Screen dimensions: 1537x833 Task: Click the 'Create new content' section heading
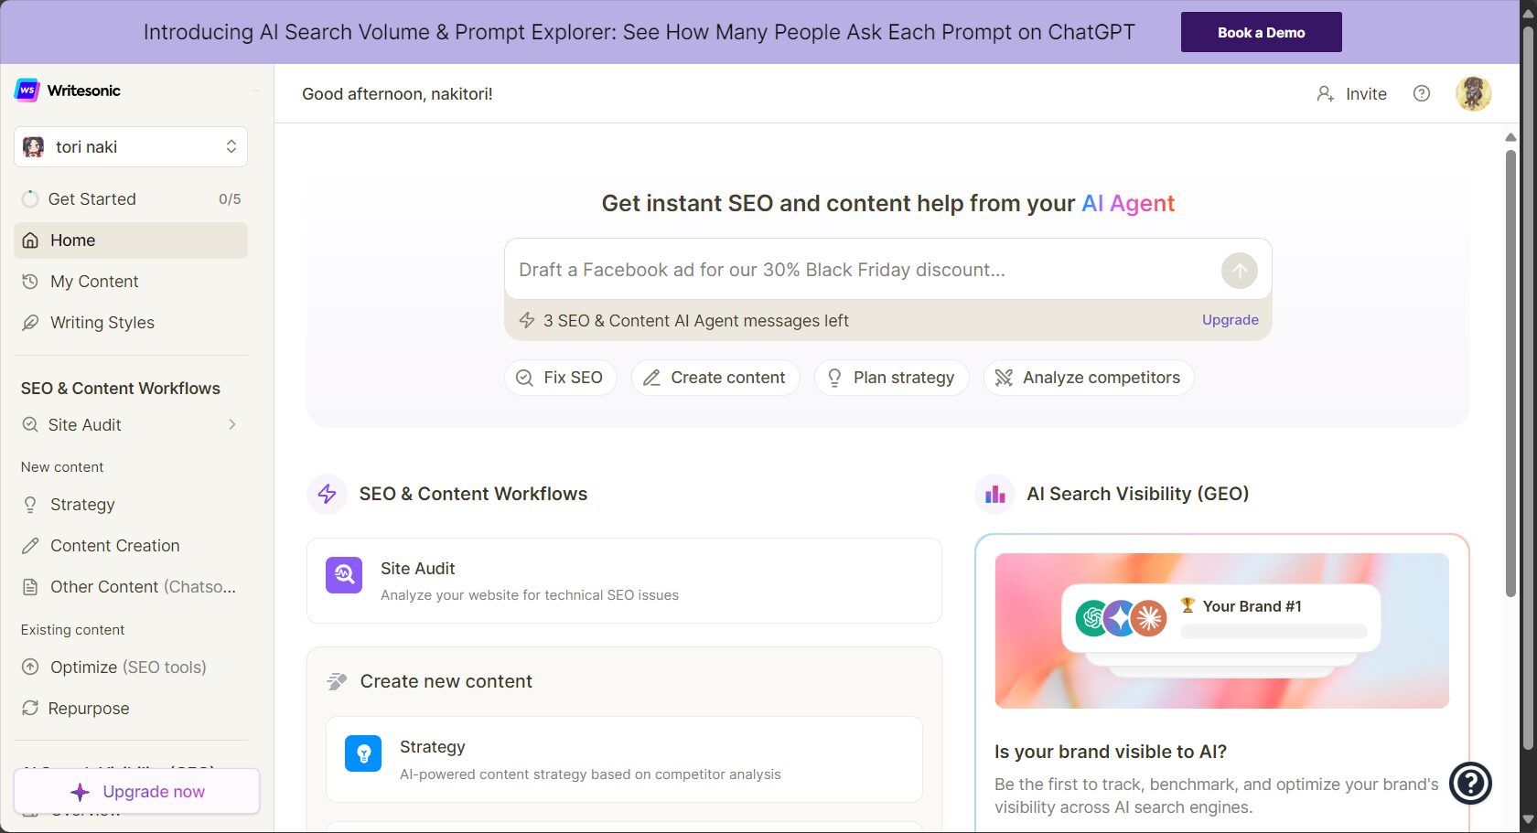446,681
